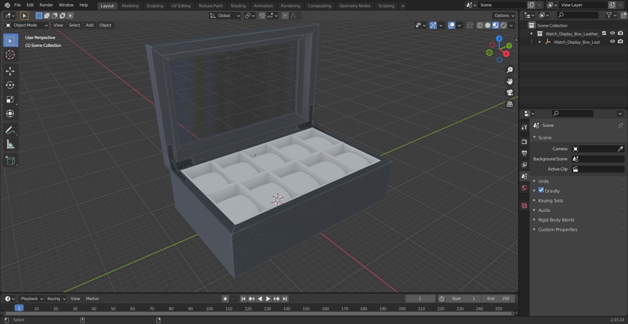Switch to solid shading
628x324 pixels.
pos(488,25)
